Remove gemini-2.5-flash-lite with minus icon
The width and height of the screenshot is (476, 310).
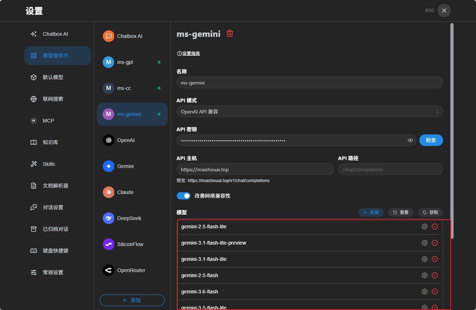coord(435,227)
